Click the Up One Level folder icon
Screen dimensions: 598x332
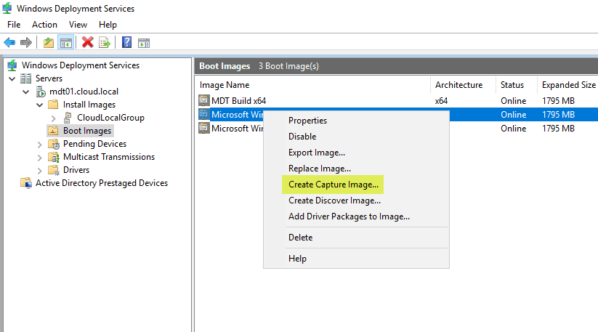(x=49, y=43)
